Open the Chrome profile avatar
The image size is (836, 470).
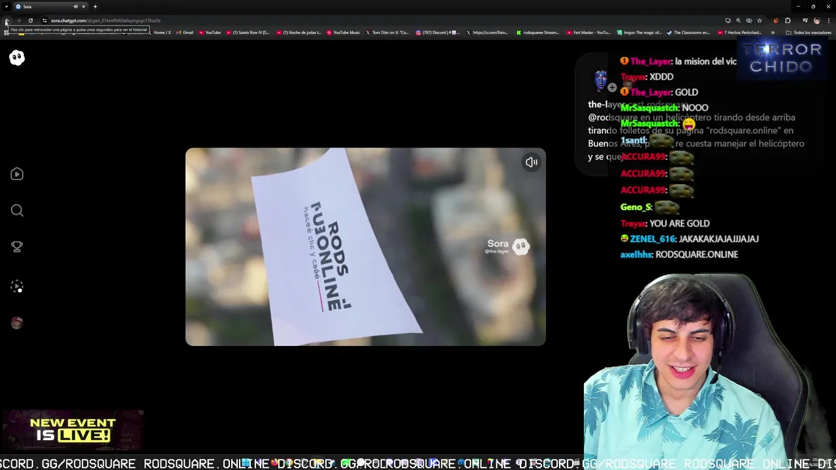(x=816, y=20)
